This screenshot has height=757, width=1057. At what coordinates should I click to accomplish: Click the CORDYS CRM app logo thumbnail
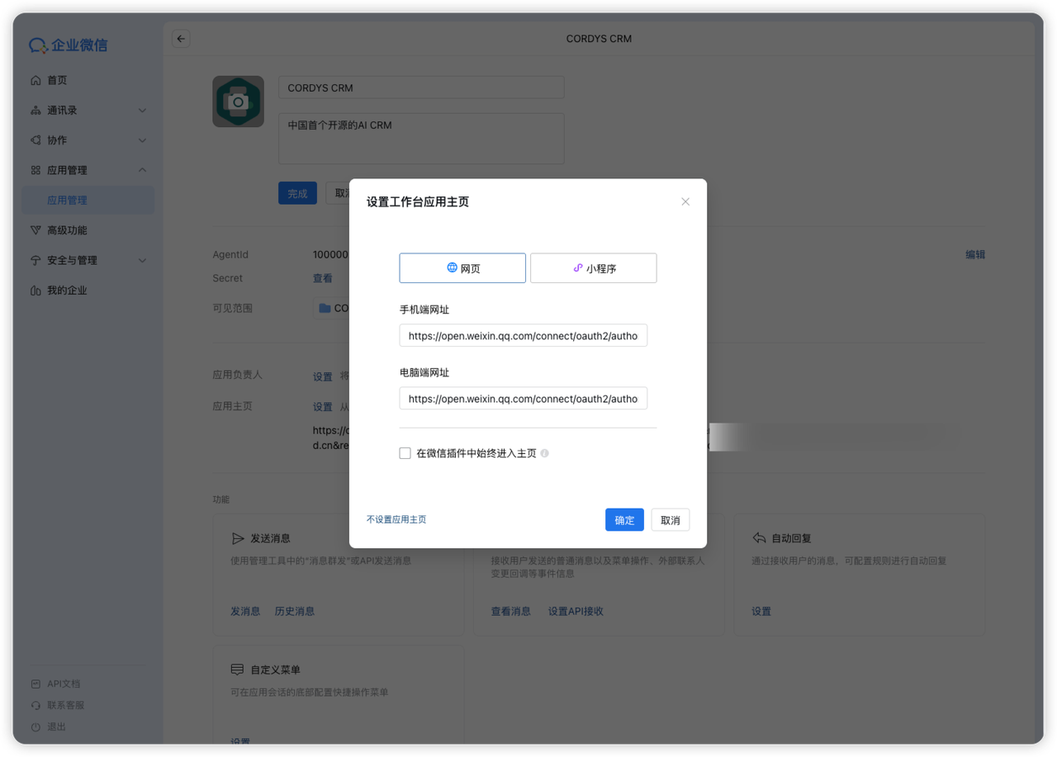[238, 102]
